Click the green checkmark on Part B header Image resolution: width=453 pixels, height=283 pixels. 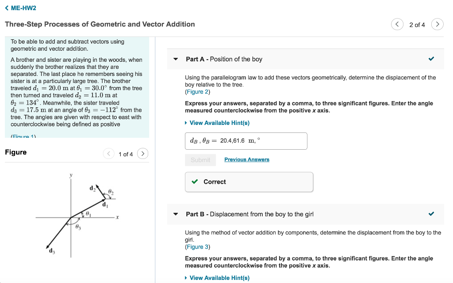(431, 214)
